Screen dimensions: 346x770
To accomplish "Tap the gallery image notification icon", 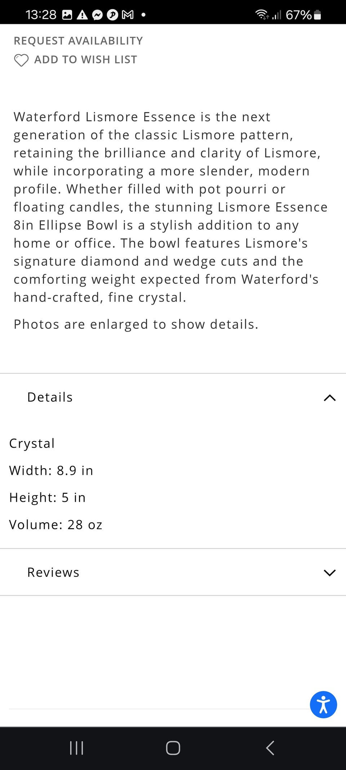I will click(x=67, y=15).
